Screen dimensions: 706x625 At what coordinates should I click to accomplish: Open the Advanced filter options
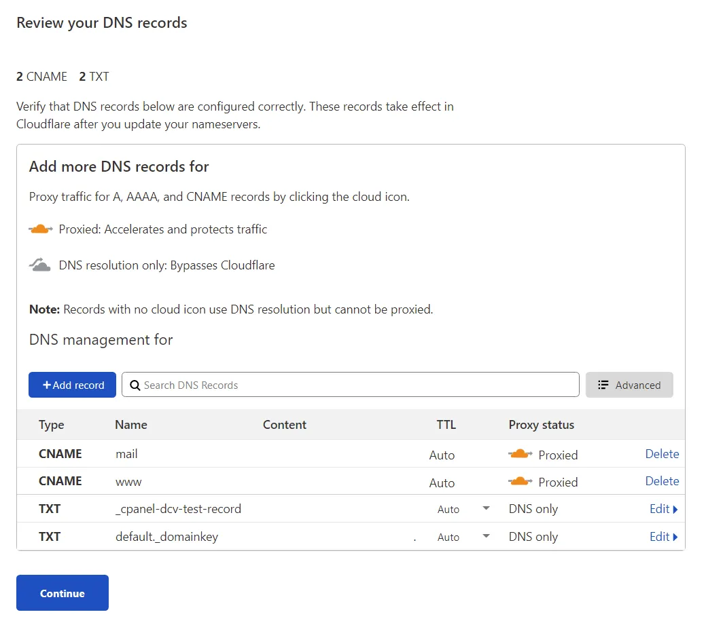[x=629, y=385]
